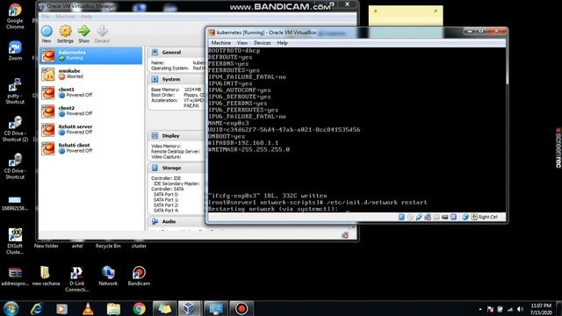Open the VM window Help menu

click(x=282, y=43)
